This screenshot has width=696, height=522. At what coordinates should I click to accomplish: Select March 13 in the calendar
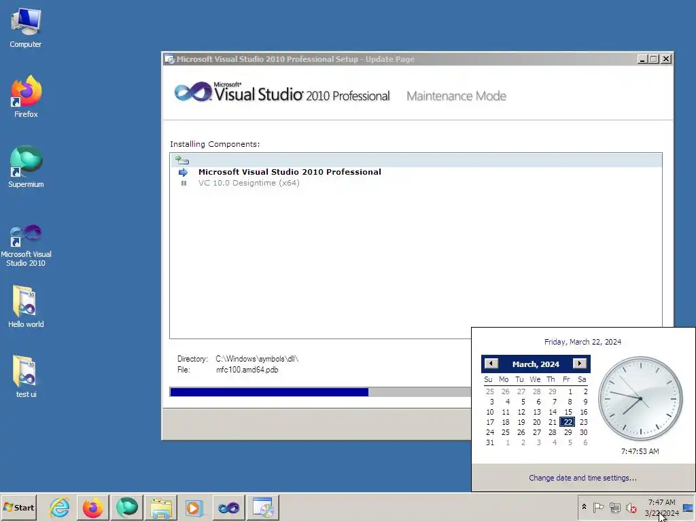pyautogui.click(x=537, y=412)
